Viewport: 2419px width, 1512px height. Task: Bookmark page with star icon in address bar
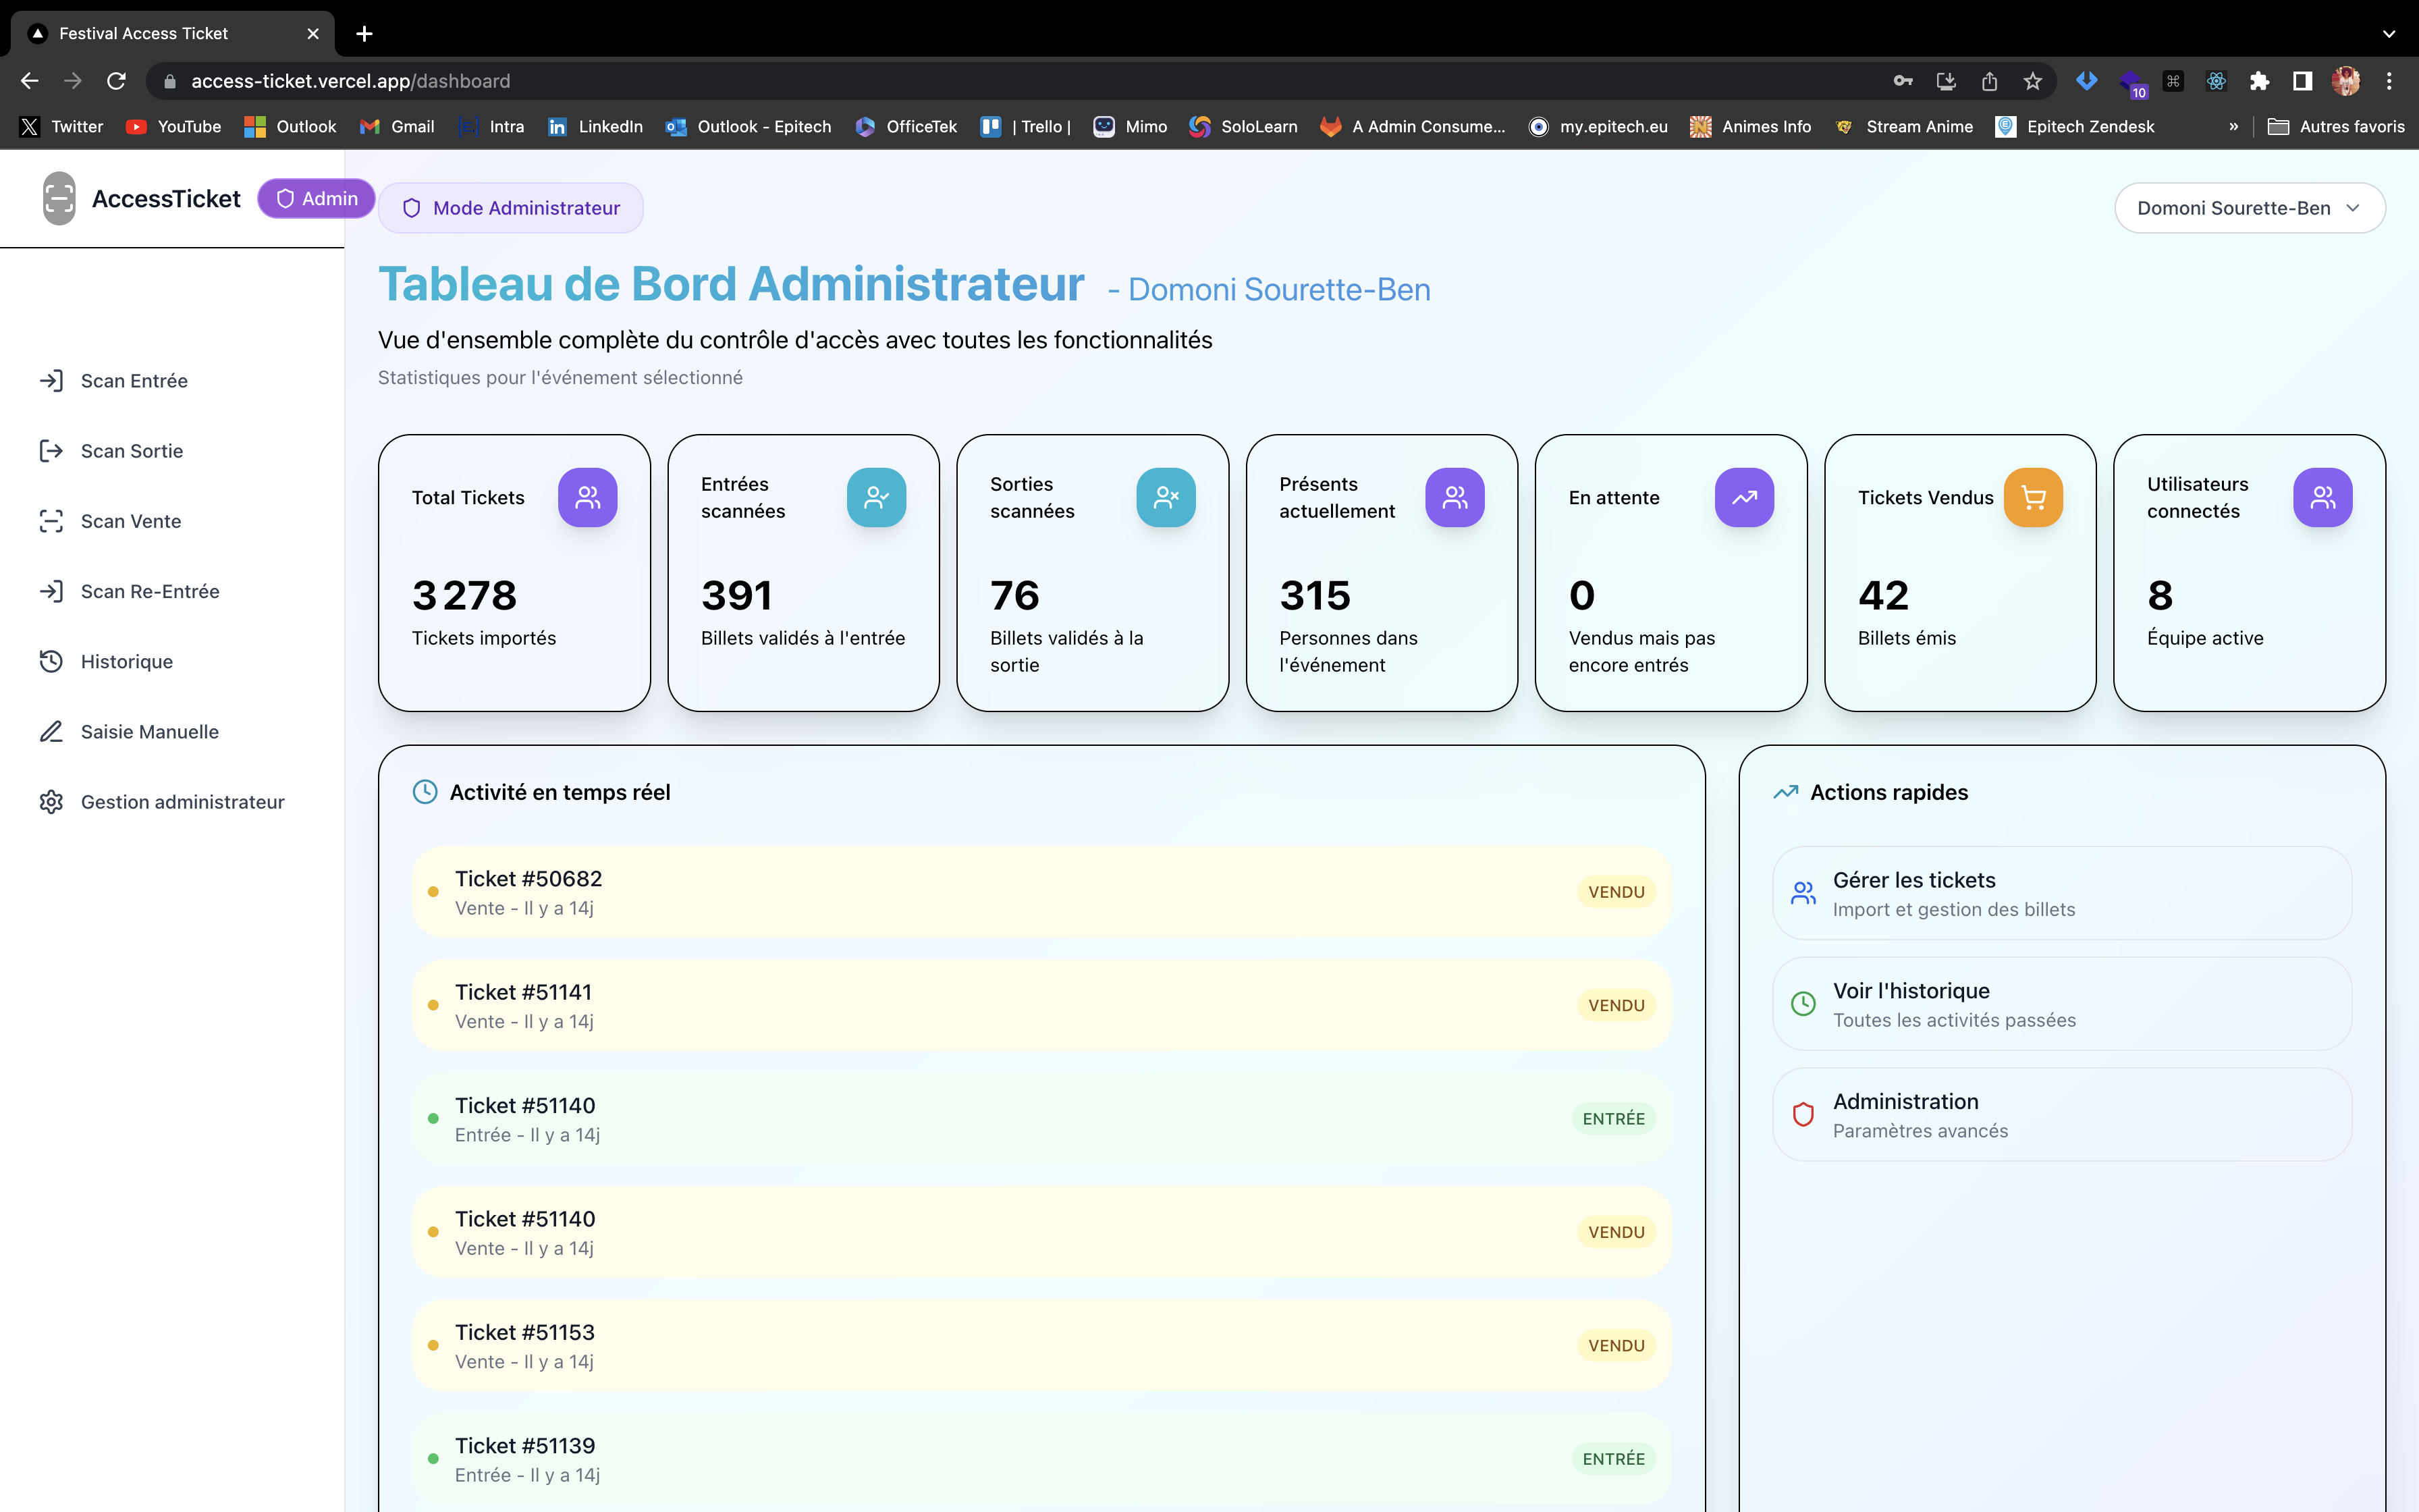click(x=2032, y=81)
